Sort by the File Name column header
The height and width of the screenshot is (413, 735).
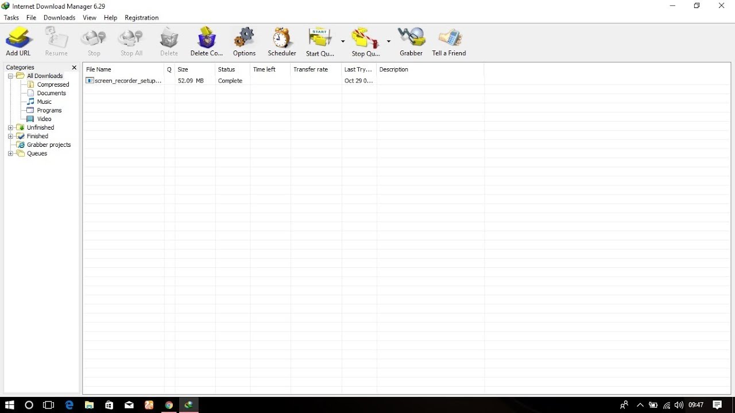click(124, 69)
